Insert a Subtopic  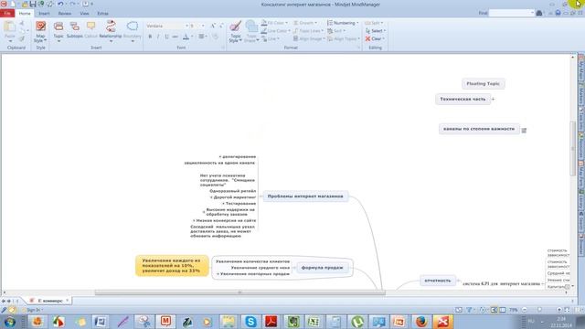click(75, 30)
